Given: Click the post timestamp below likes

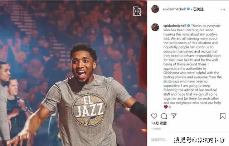Looking at the screenshot, I should pyautogui.click(x=156, y=129).
